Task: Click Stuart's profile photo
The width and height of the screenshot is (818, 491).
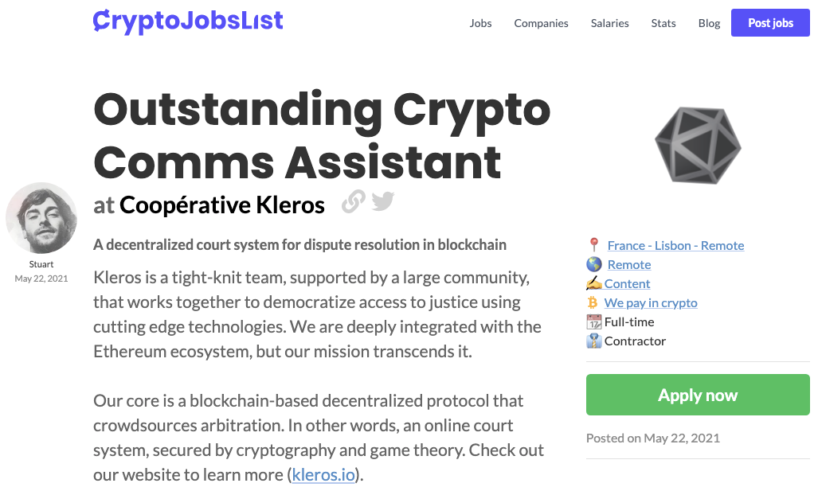Action: coord(41,218)
